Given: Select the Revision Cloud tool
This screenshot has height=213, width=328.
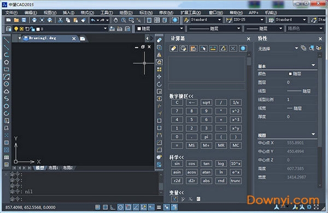Looking at the screenshot, I should [x=6, y=92].
